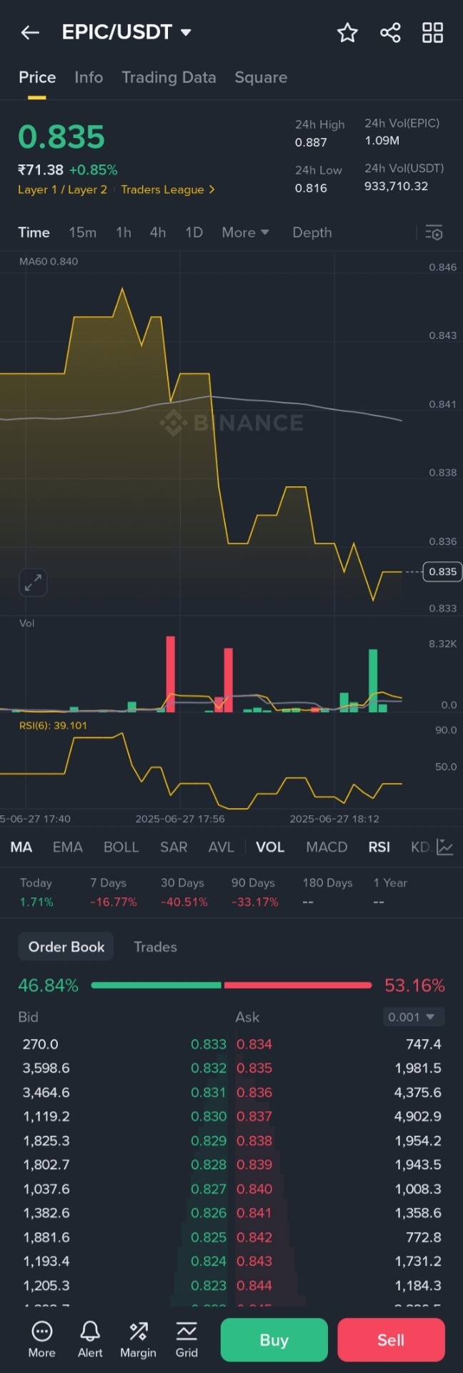Tap the back arrow icon
Screen dimensions: 463x1373
[x=30, y=32]
